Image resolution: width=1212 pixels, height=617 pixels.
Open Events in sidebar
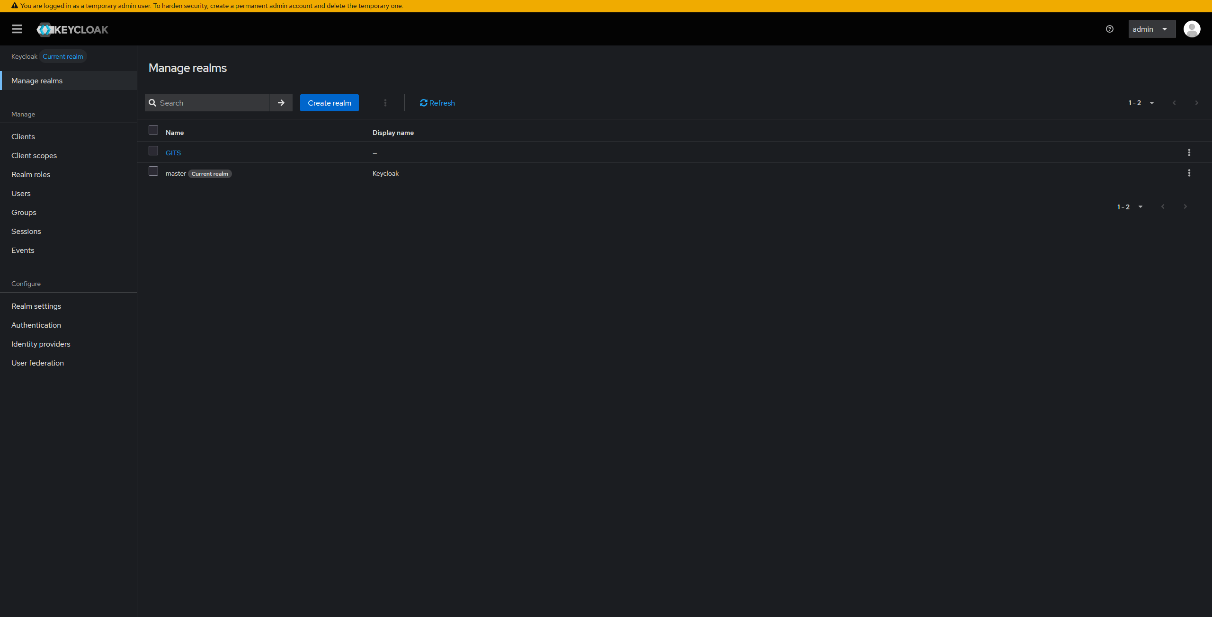69,250
